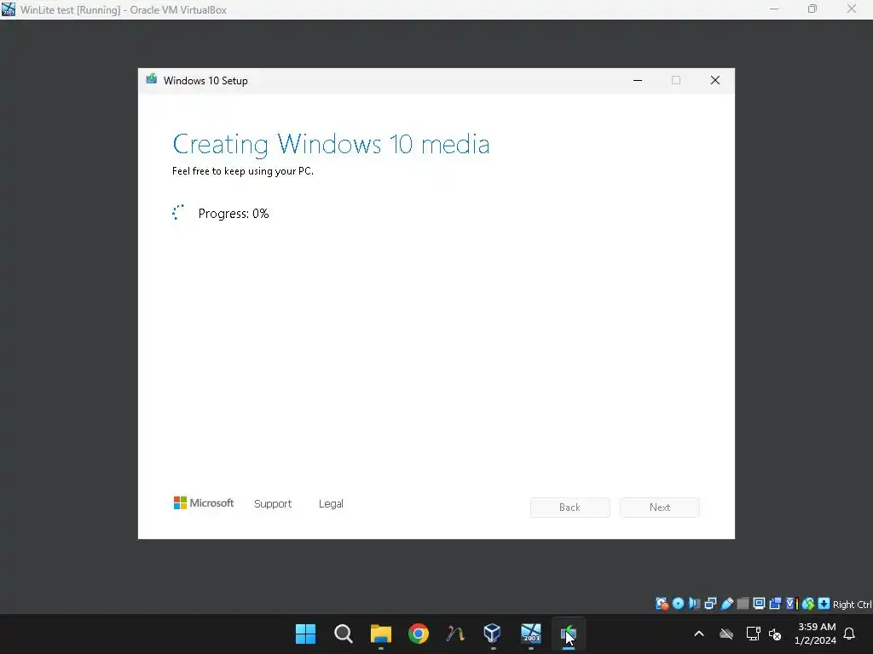This screenshot has width=873, height=654.
Task: Click the VirtualBox hard disk activity icon
Action: click(x=662, y=604)
